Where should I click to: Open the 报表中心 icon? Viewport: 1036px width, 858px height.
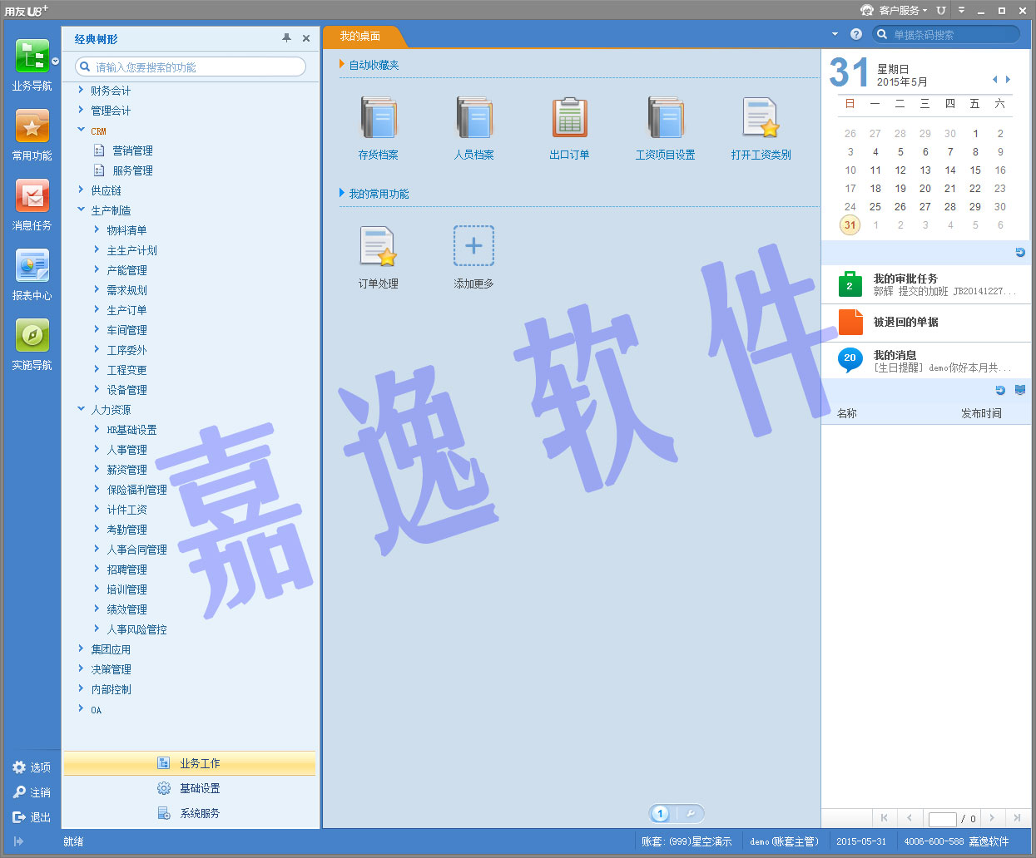32,266
